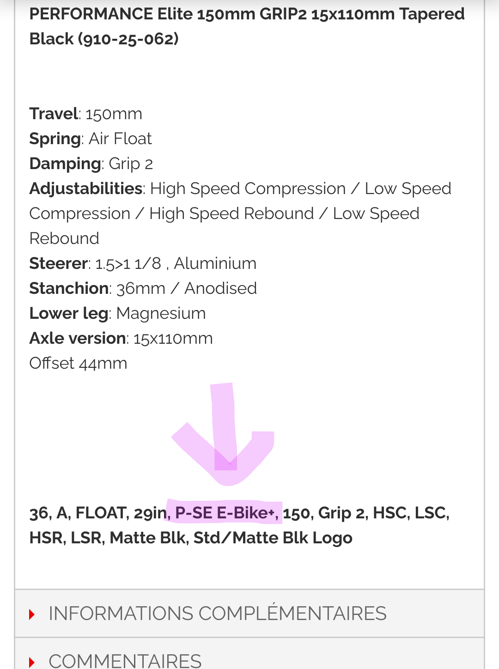Image resolution: width=499 pixels, height=669 pixels.
Task: Click the Lower leg Magnesium line
Action: (x=117, y=313)
